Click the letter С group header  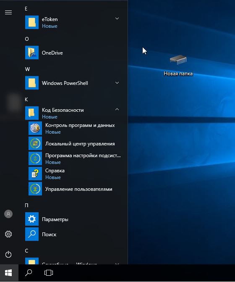click(26, 251)
